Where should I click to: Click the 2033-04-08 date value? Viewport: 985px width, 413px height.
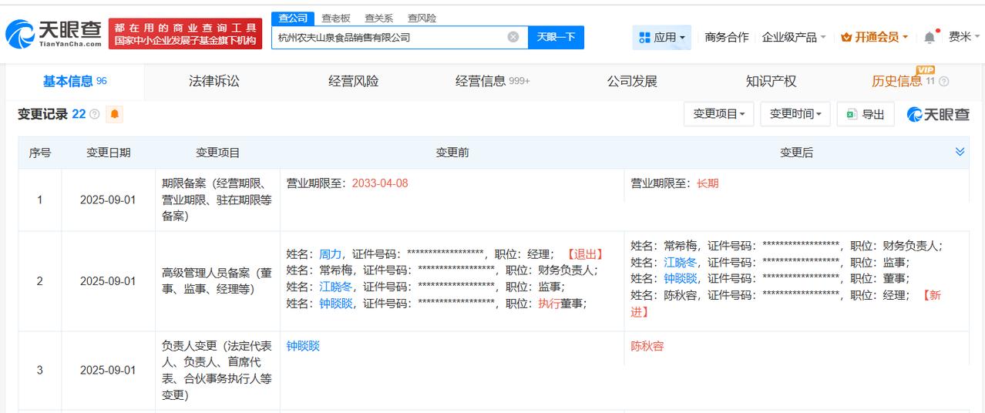point(380,183)
